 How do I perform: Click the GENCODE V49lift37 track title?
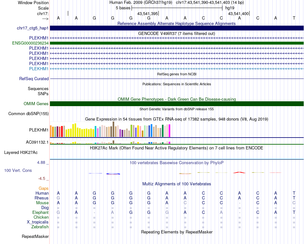click(177, 33)
